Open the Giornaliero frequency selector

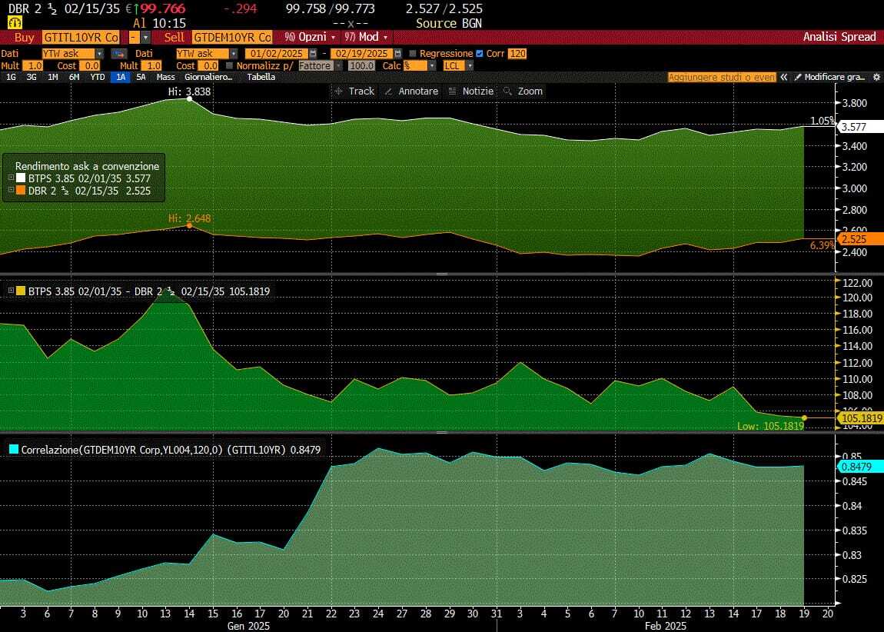208,77
